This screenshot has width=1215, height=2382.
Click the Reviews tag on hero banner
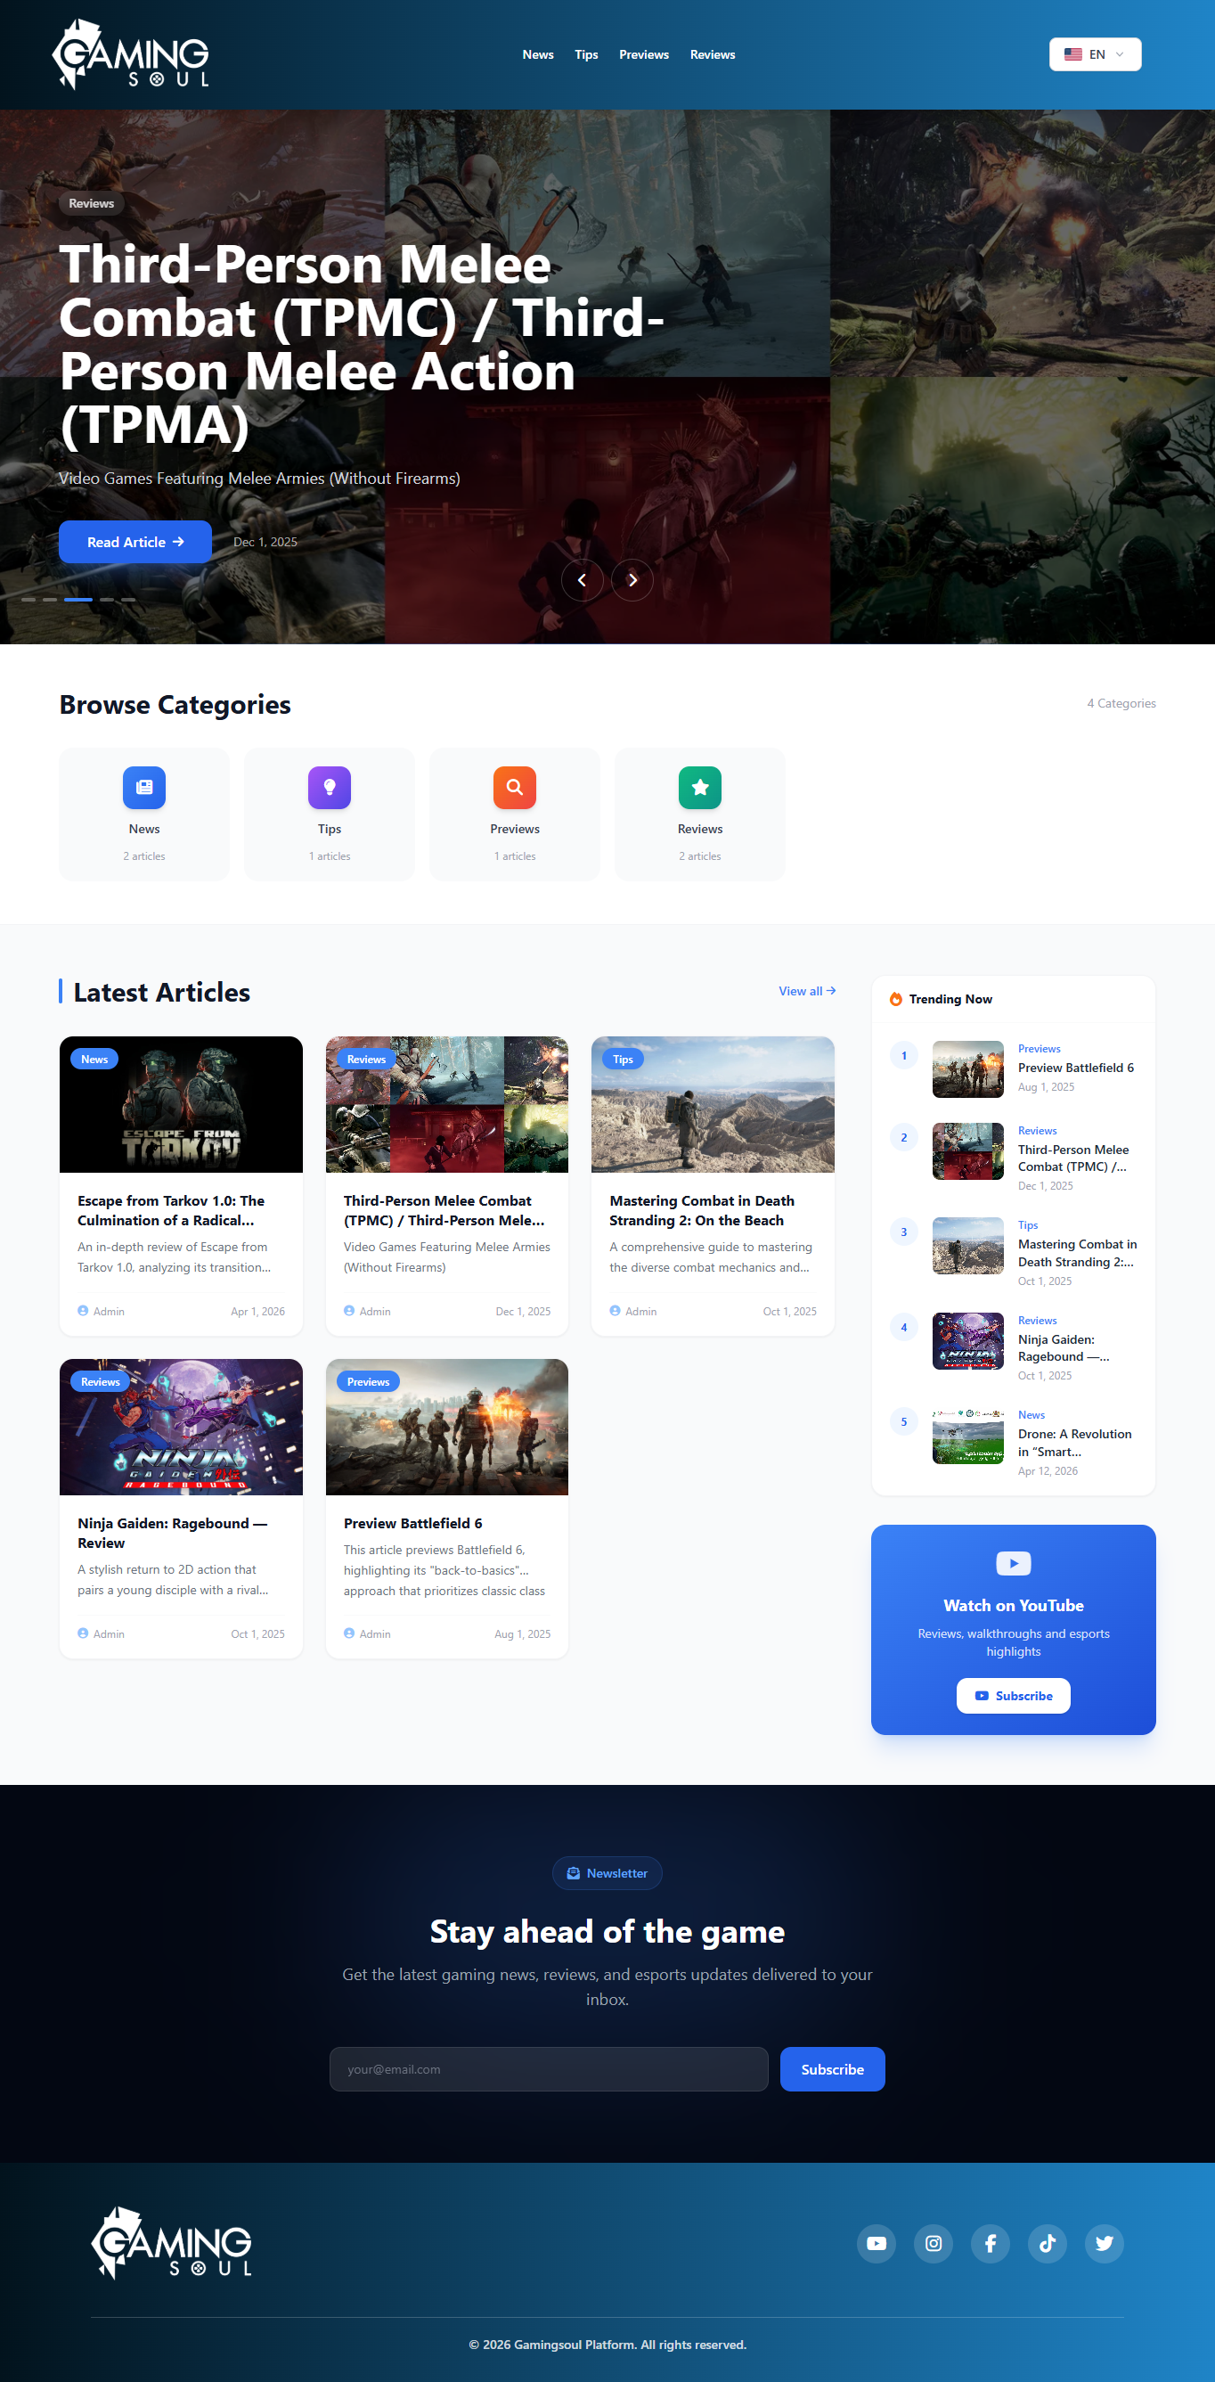[x=92, y=203]
